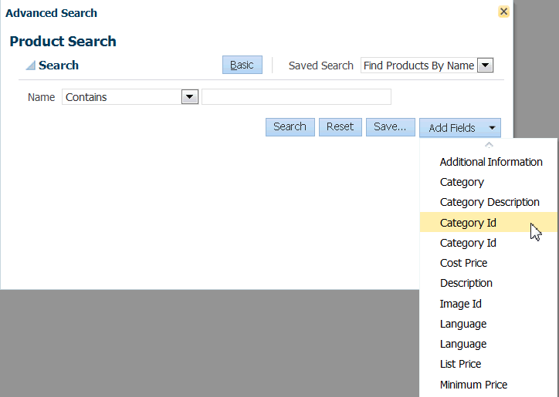
Task: Click the Reset button
Action: click(340, 127)
